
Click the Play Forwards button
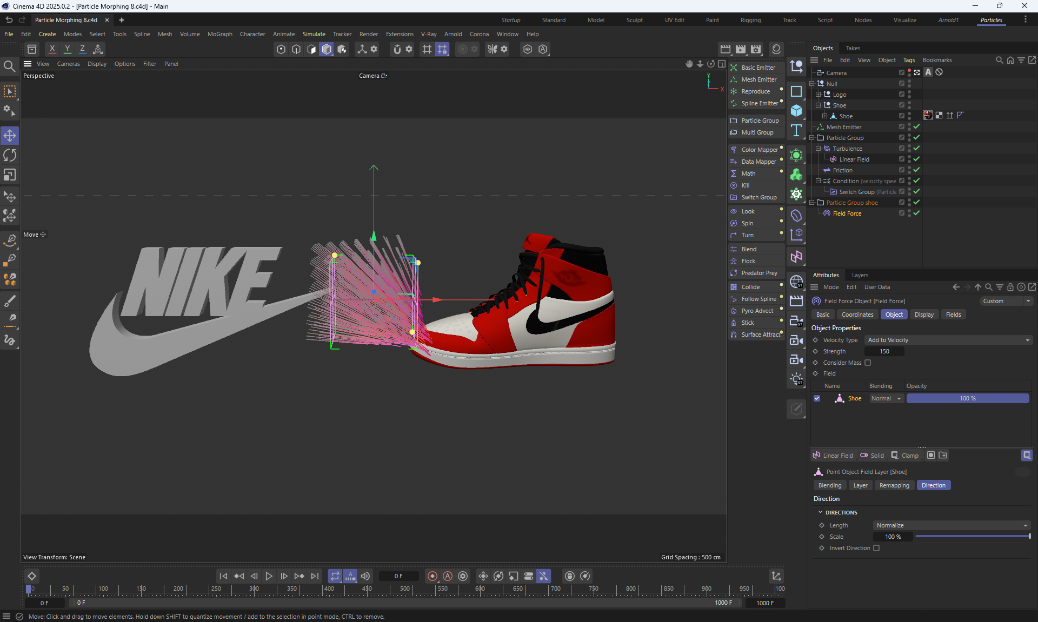pyautogui.click(x=269, y=576)
